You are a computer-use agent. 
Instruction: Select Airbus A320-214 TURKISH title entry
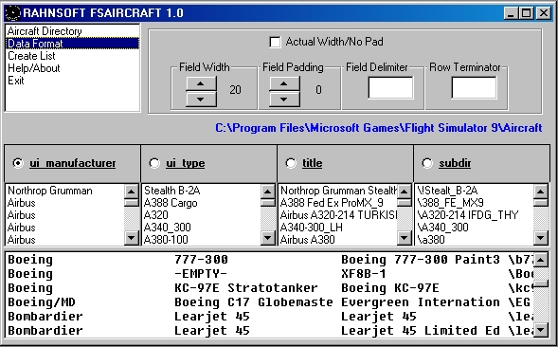click(338, 215)
